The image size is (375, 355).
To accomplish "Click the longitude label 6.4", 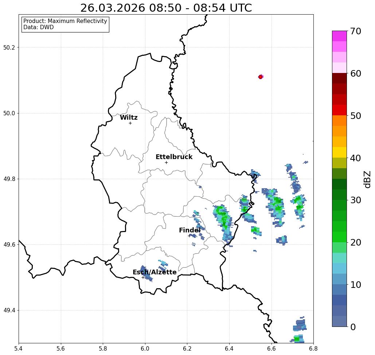I will click(x=229, y=348).
